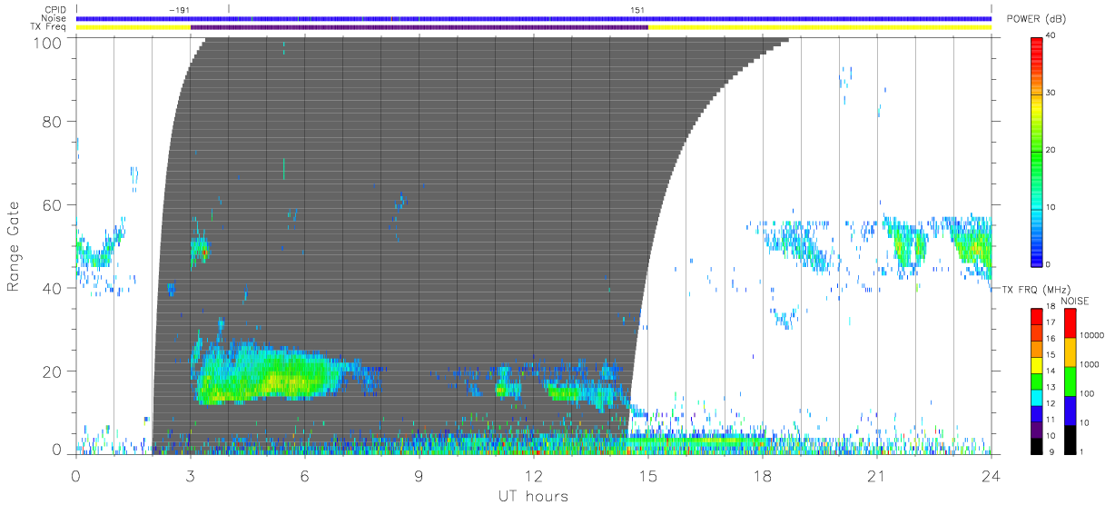Screen dimensions: 1115x515
Task: Click the purple segment of TX Freq strip
Action: [419, 27]
